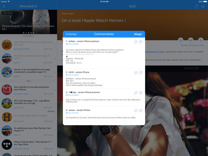Tap the star favorite icon on article

(x=201, y=40)
